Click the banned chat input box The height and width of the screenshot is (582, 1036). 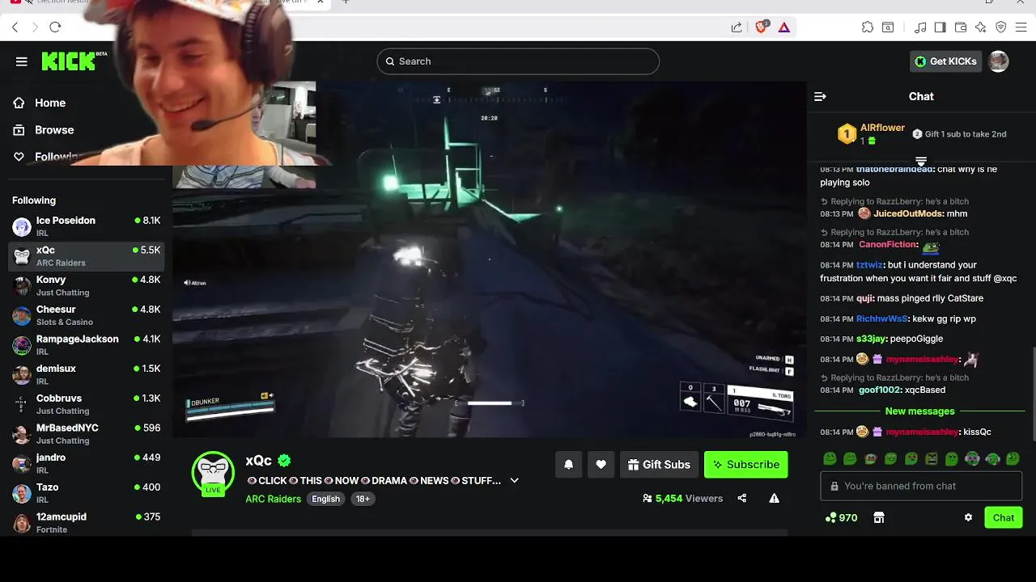coord(921,486)
